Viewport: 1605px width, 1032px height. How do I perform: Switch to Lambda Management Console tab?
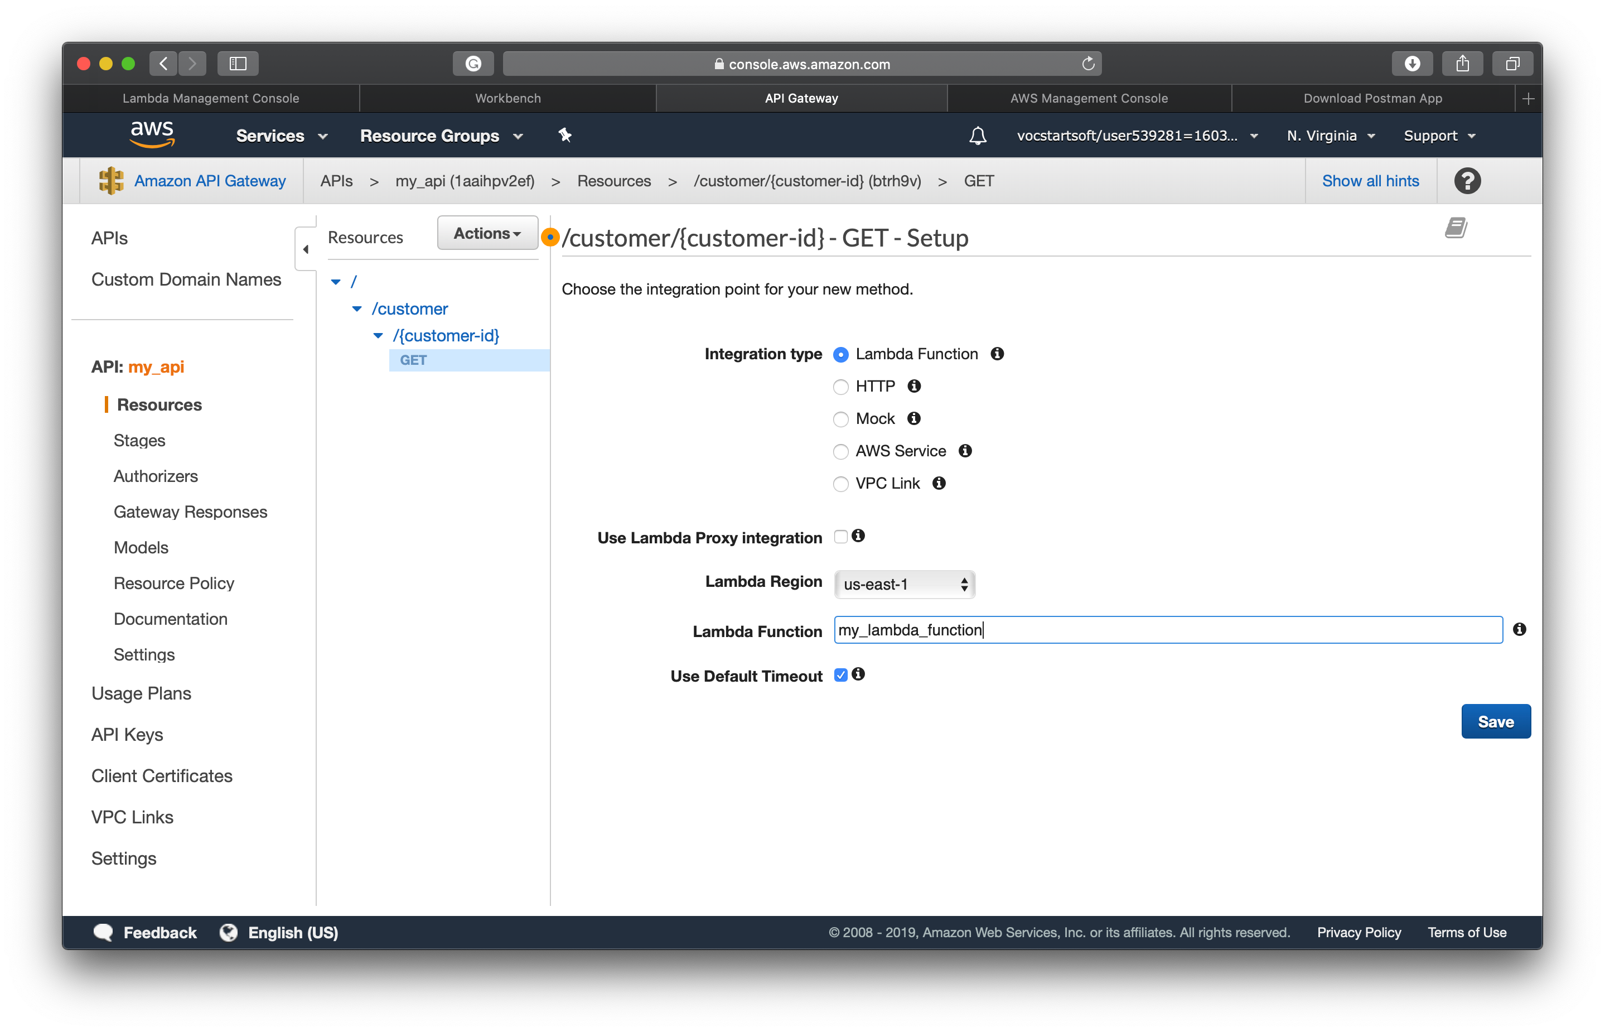click(210, 99)
